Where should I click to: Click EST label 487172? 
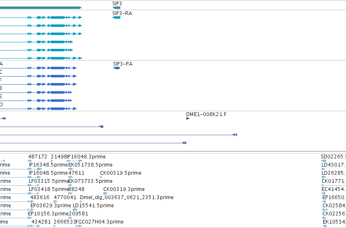pos(37,157)
